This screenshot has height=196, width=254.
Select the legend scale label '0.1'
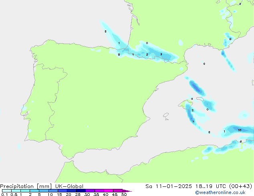tap(4, 194)
